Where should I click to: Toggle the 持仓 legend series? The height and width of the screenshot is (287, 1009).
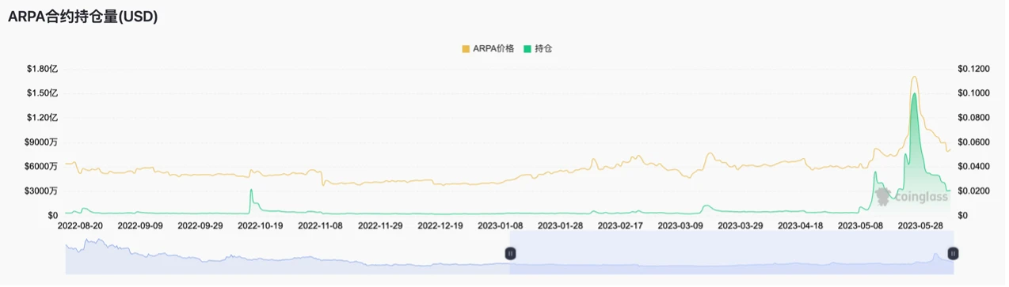537,48
